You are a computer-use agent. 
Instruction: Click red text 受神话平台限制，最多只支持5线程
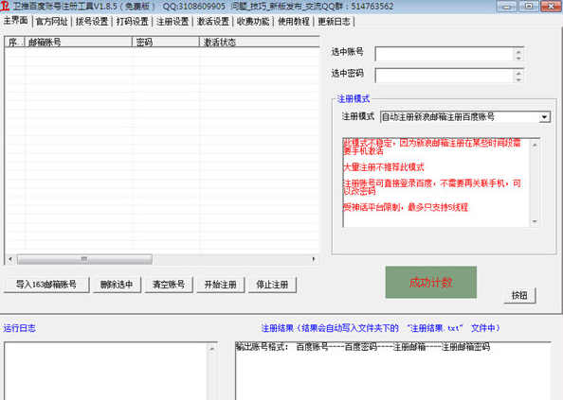click(406, 207)
